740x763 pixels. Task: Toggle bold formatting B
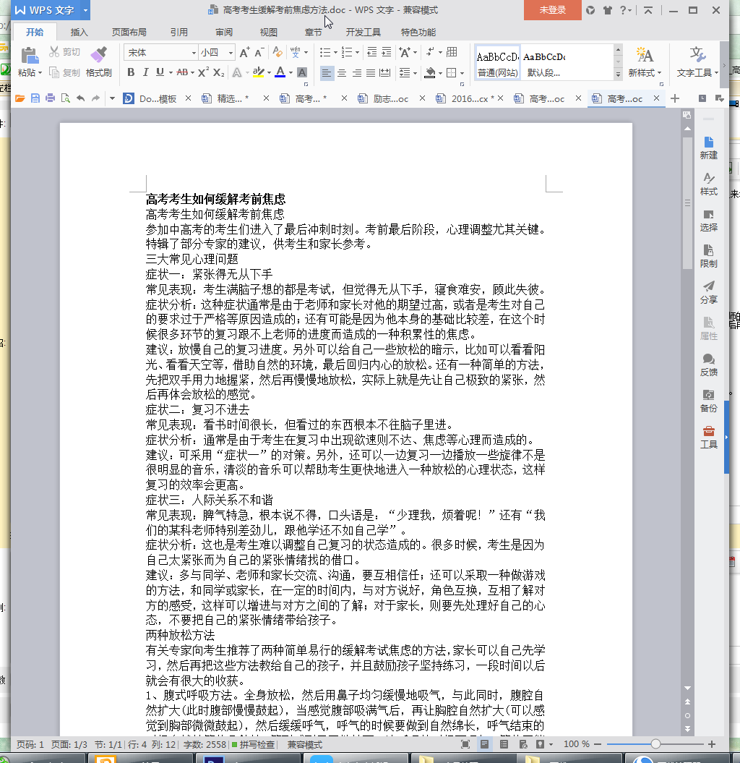[x=131, y=72]
